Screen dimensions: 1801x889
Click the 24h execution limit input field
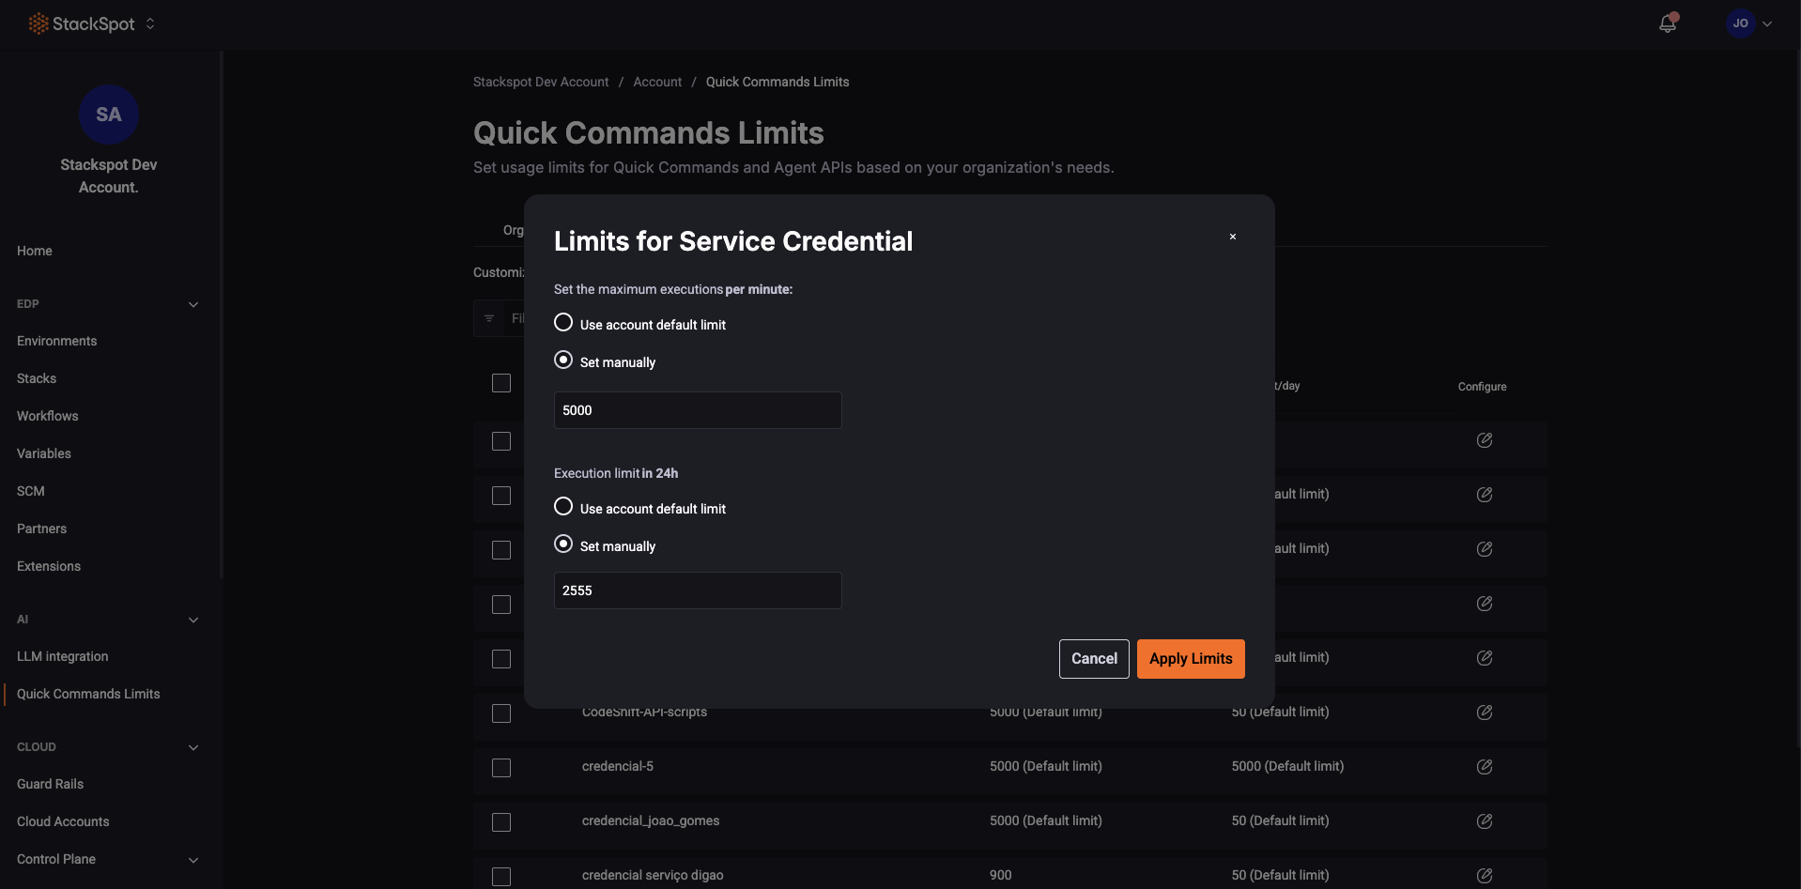tap(698, 590)
